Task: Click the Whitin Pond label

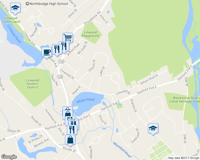Action: [x=85, y=101]
